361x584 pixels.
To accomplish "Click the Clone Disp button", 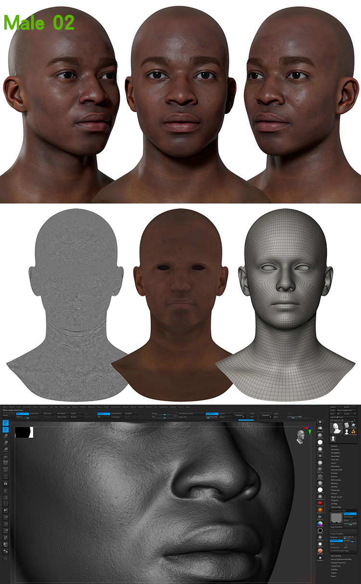I will [x=350, y=517].
